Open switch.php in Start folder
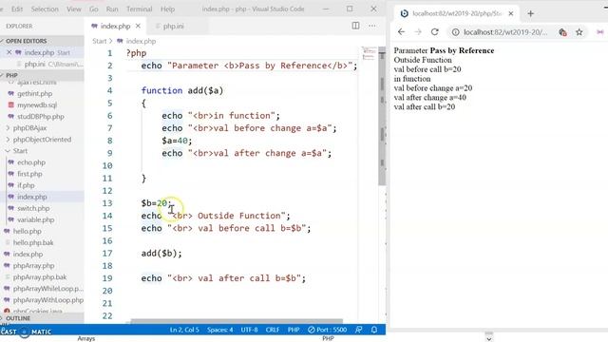The width and height of the screenshot is (608, 342). [x=33, y=208]
